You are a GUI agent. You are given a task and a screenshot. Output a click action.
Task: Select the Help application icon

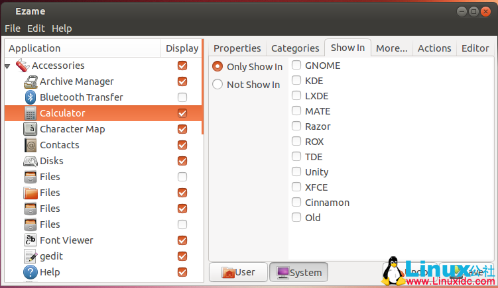point(31,272)
